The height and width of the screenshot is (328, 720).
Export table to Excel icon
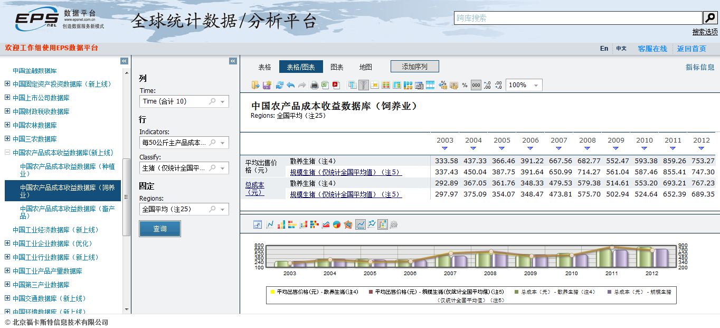(x=325, y=85)
